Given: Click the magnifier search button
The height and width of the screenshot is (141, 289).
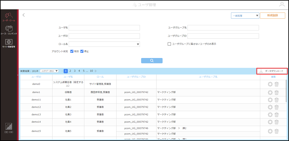Looking at the screenshot, I should click(x=152, y=61).
